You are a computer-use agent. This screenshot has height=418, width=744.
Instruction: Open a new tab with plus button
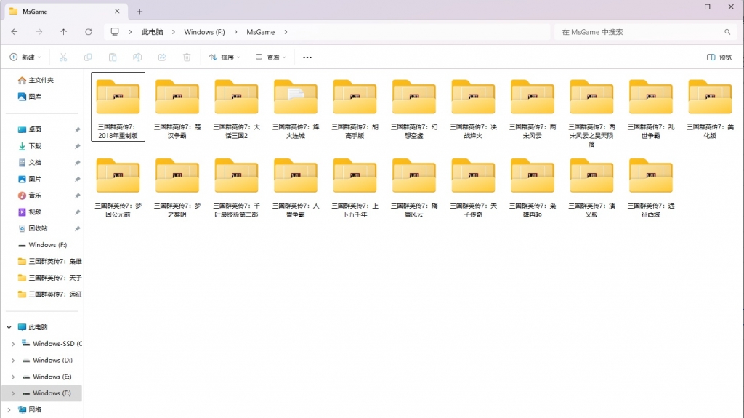pos(140,11)
